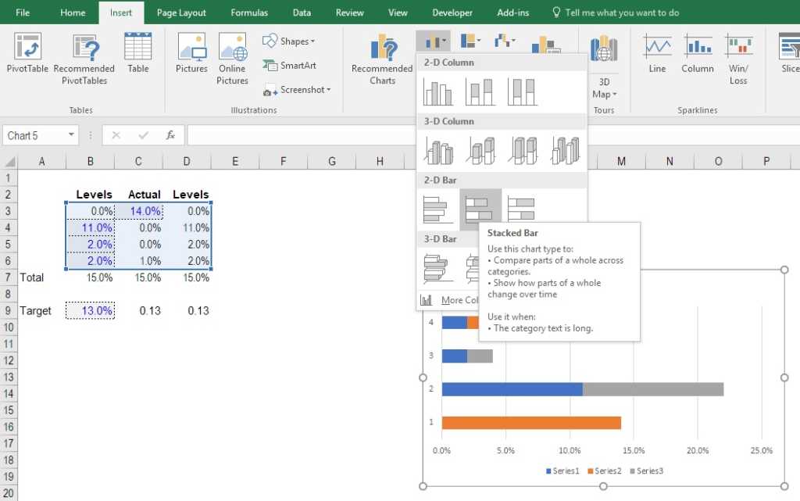Click the Online Pictures icon
The image size is (800, 501).
232,60
